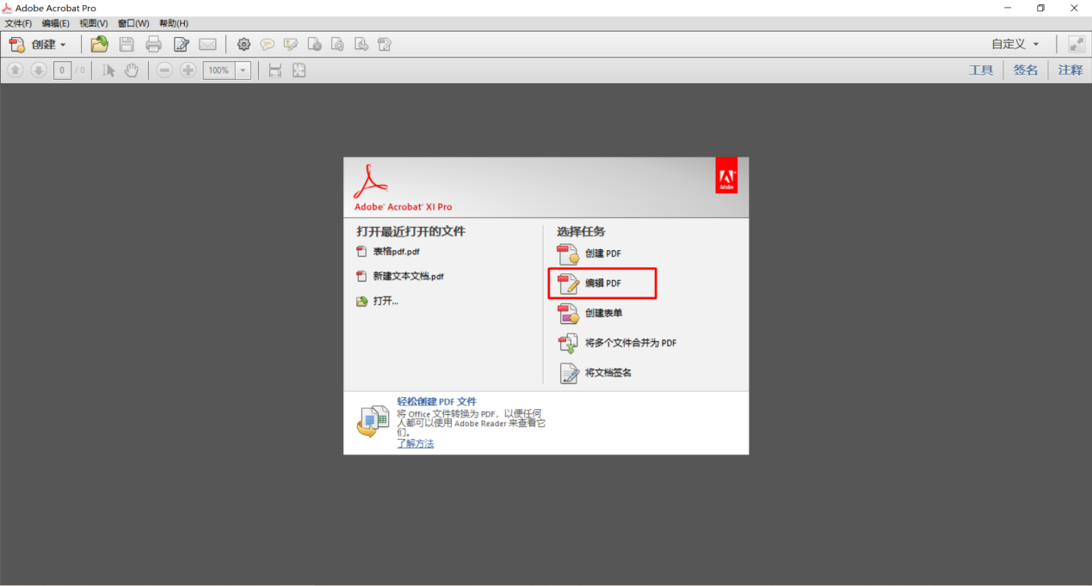
Task: Click the email envelope icon
Action: 207,45
